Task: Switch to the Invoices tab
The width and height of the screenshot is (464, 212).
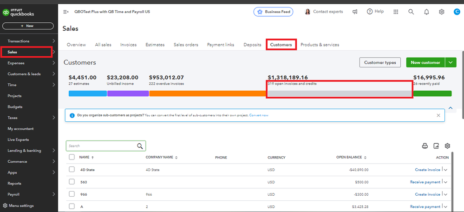Action: (x=128, y=45)
